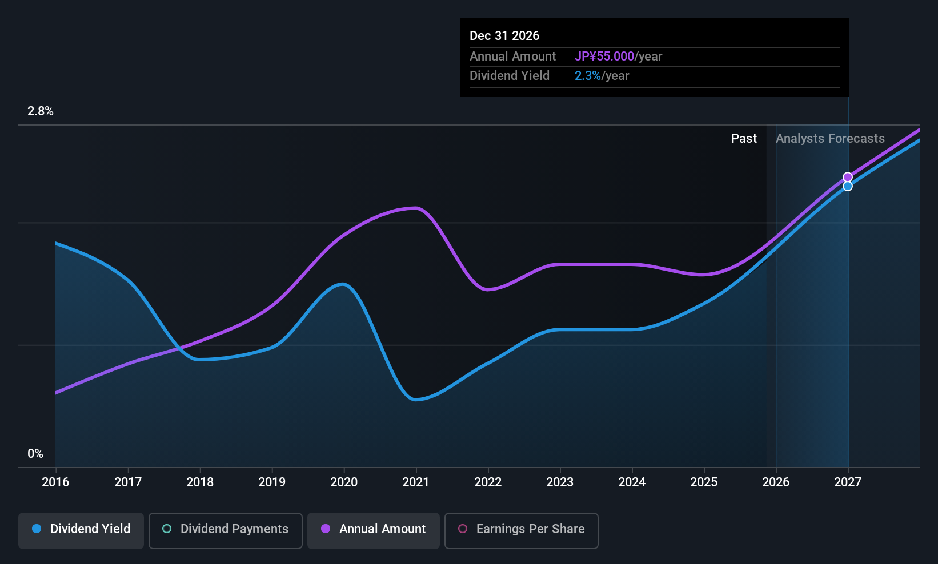Click the Earnings Per Share legend circle
The width and height of the screenshot is (938, 564).
463,529
